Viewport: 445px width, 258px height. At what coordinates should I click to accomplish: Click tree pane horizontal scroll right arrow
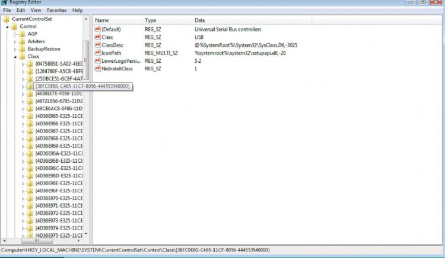(x=78, y=241)
